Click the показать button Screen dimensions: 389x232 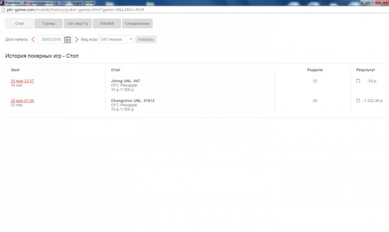click(146, 39)
